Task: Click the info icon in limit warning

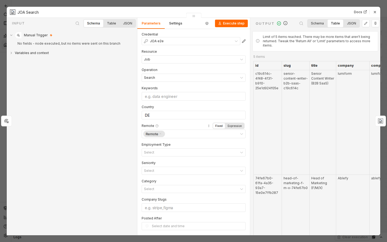Action: pyautogui.click(x=258, y=41)
